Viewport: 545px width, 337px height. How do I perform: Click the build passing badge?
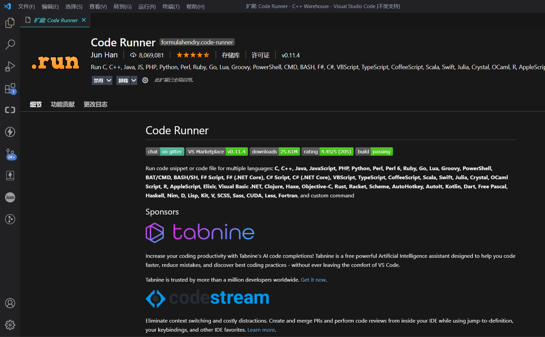point(374,152)
